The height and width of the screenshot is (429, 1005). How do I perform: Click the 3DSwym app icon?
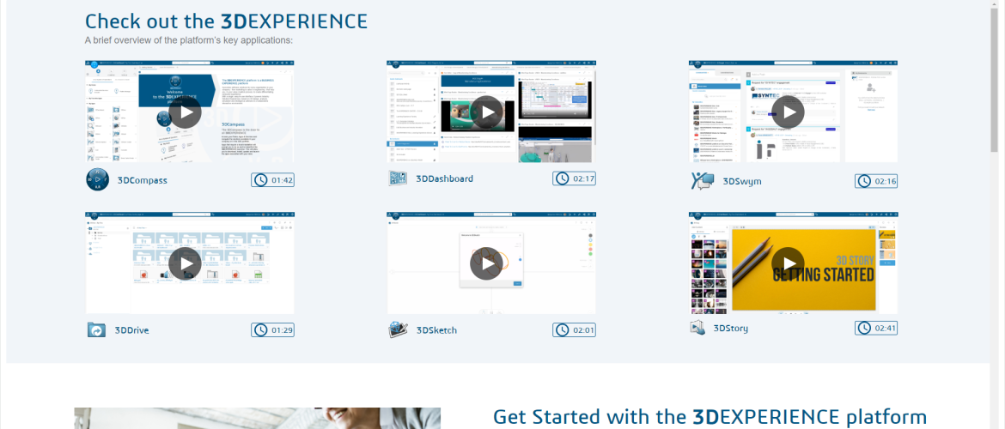click(702, 181)
